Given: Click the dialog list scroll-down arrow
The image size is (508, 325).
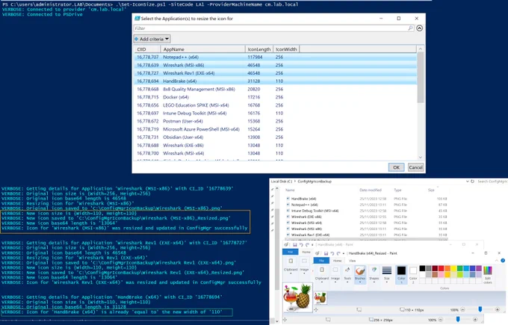Looking at the screenshot, I should click(x=421, y=158).
